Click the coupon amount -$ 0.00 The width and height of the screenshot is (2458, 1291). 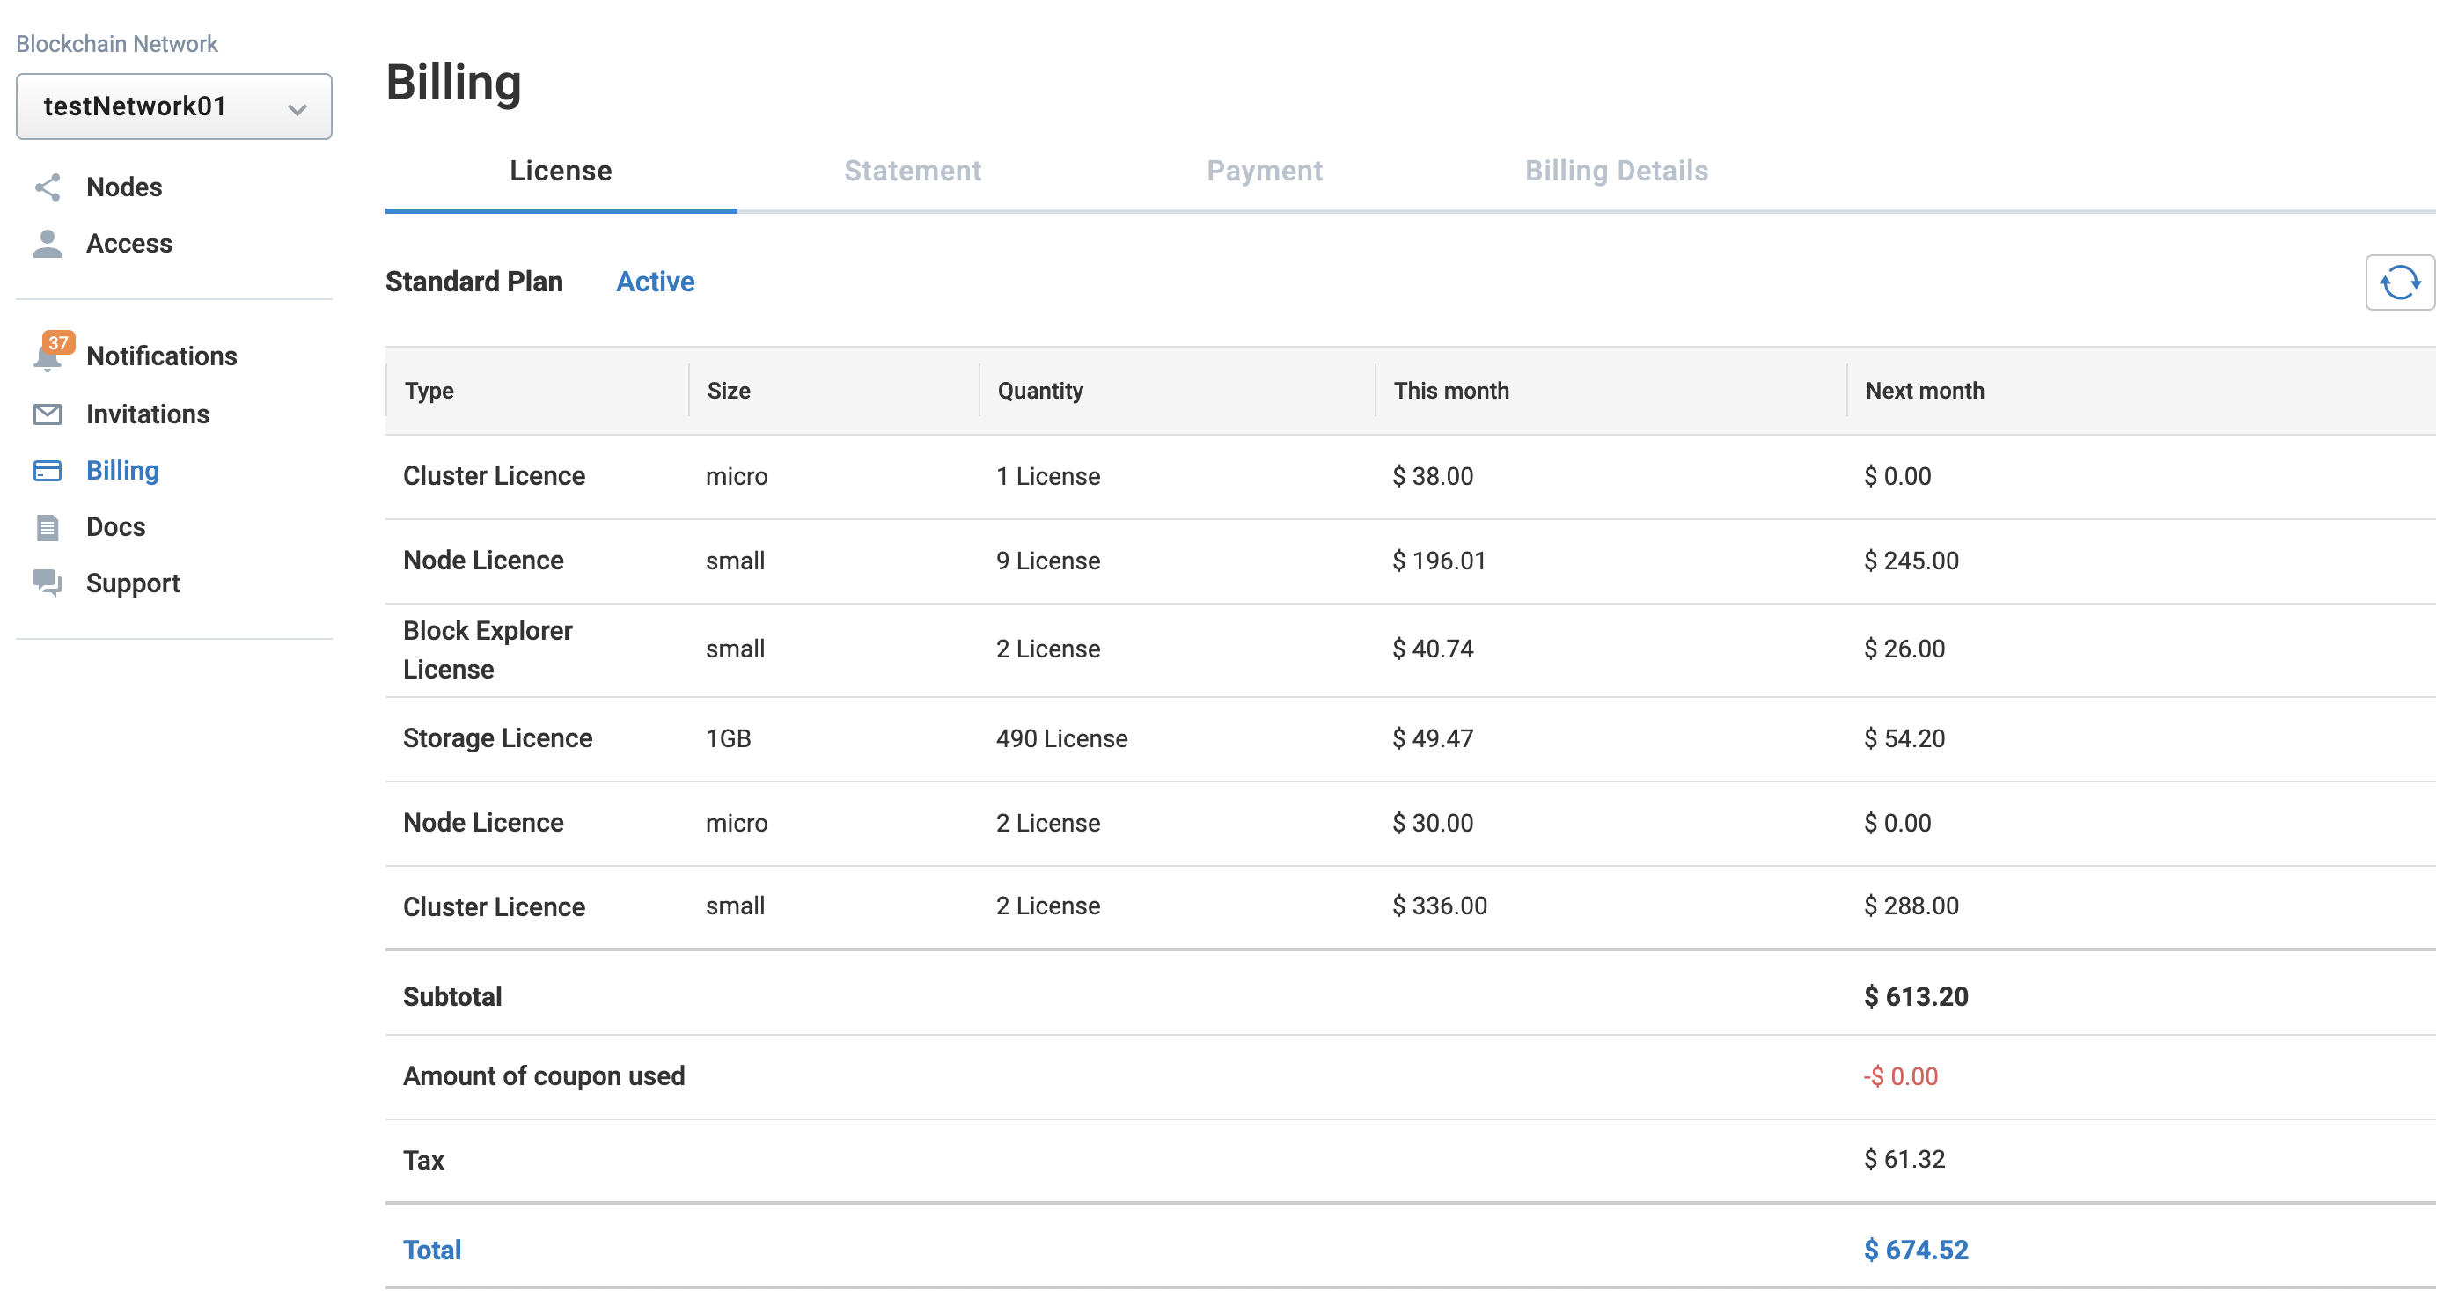pos(1901,1076)
